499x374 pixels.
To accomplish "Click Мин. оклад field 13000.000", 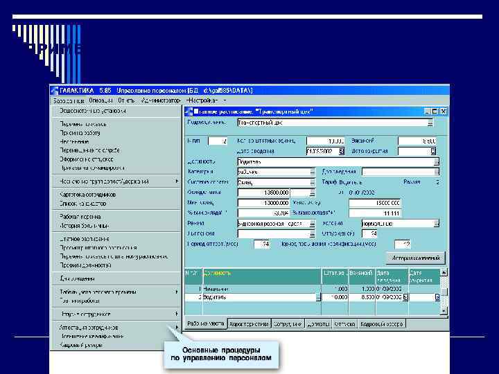I will tap(263, 203).
